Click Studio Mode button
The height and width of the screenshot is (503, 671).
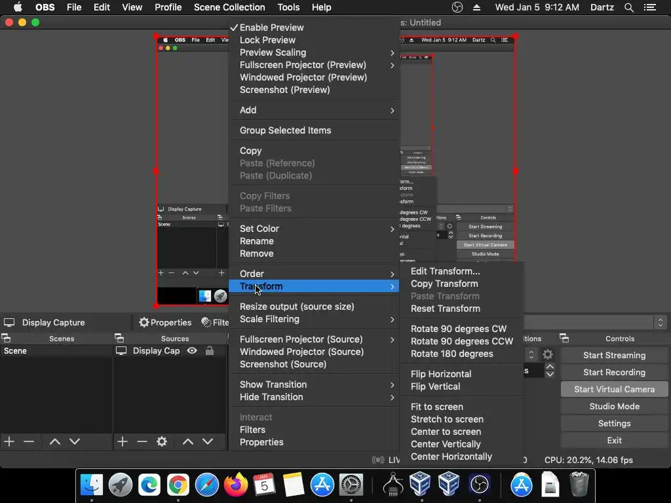click(614, 406)
